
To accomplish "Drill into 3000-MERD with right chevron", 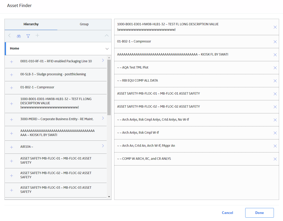I will 103,118.
